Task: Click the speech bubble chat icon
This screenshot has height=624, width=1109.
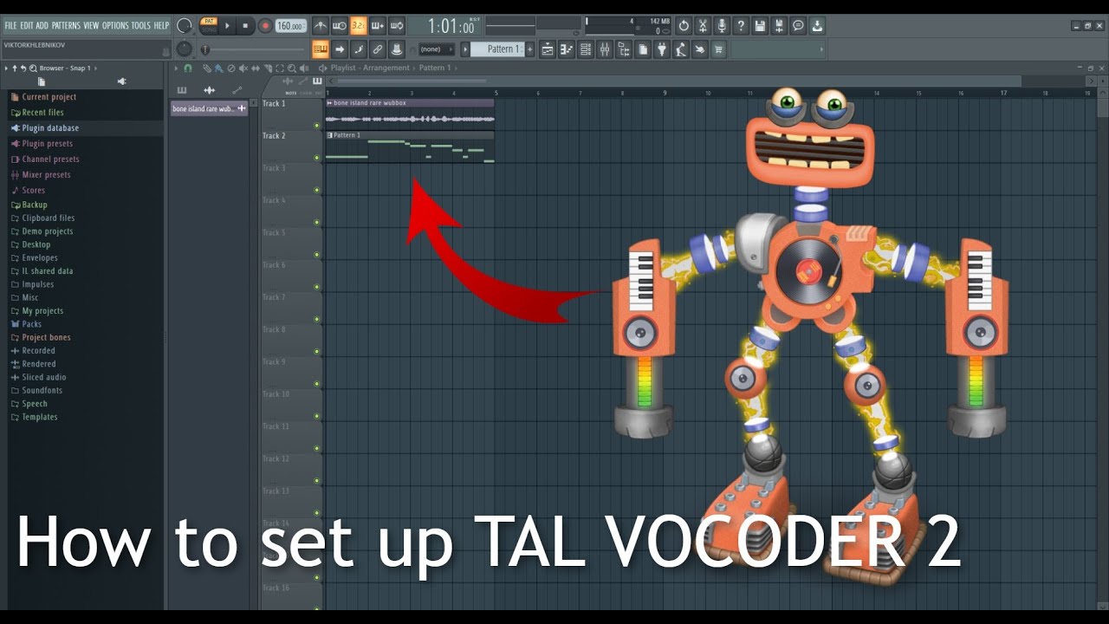Action: pyautogui.click(x=798, y=26)
